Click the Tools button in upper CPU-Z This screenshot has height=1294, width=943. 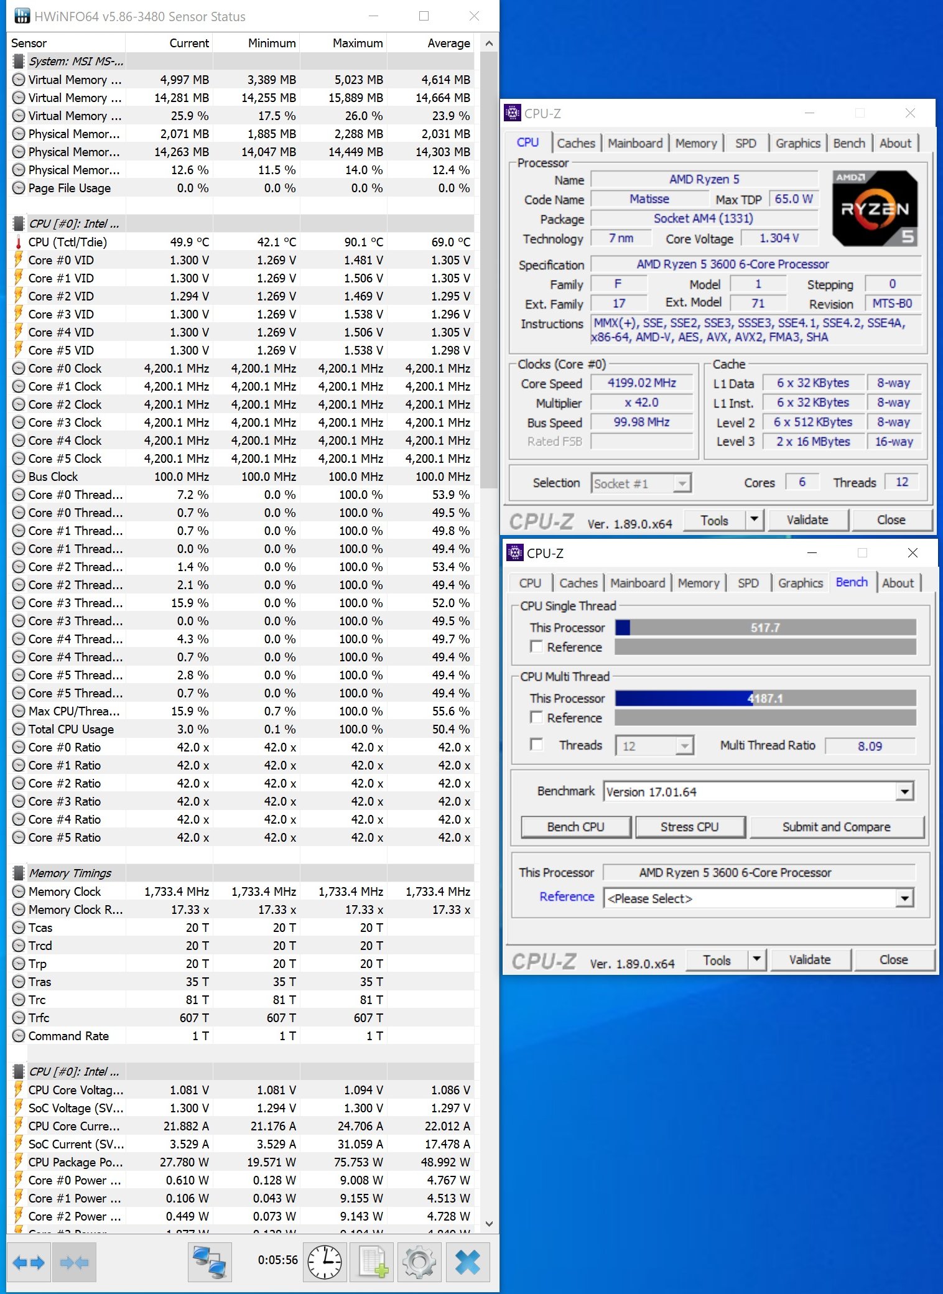[x=715, y=520]
